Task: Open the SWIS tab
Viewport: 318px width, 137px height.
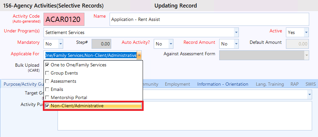Action: tap(310, 84)
